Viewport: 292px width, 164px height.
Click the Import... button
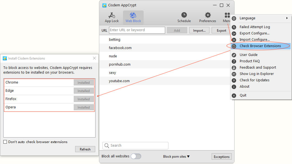199,30
